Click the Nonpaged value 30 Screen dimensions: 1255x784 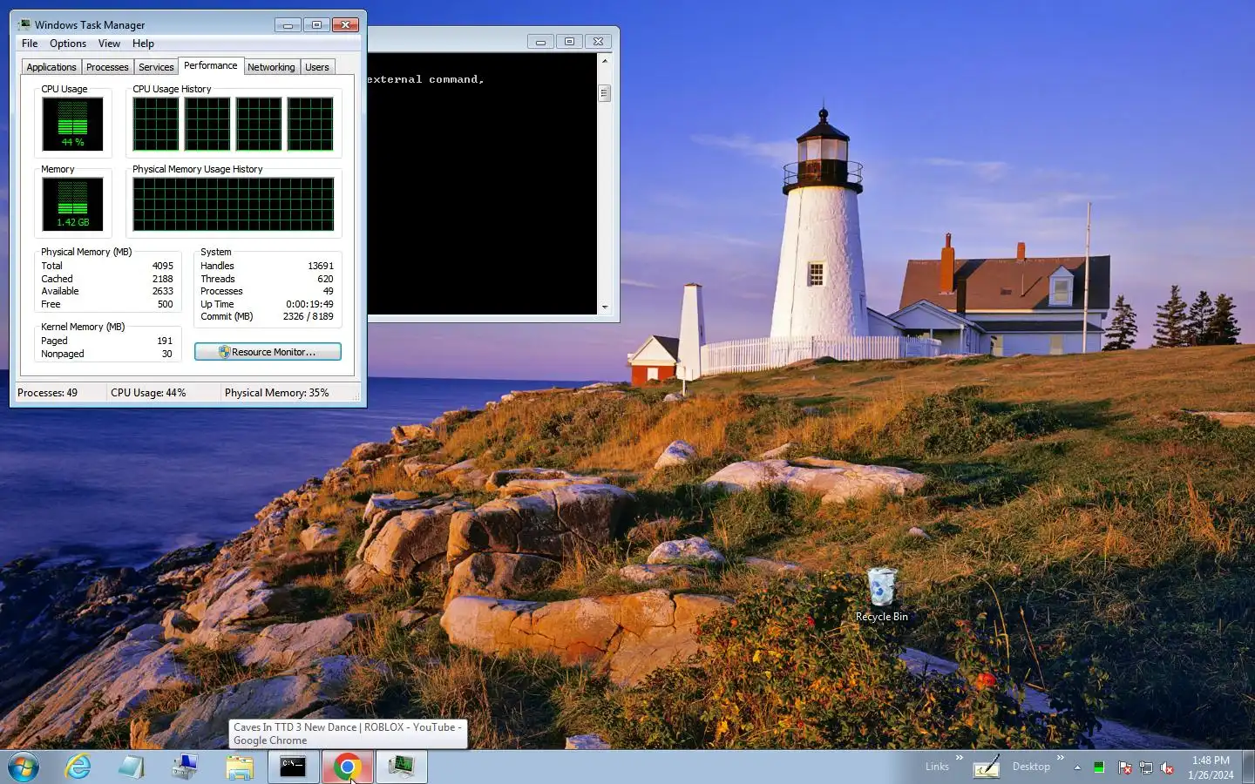(x=167, y=354)
